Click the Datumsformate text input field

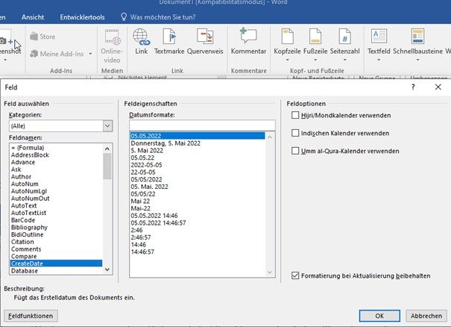pyautogui.click(x=201, y=125)
